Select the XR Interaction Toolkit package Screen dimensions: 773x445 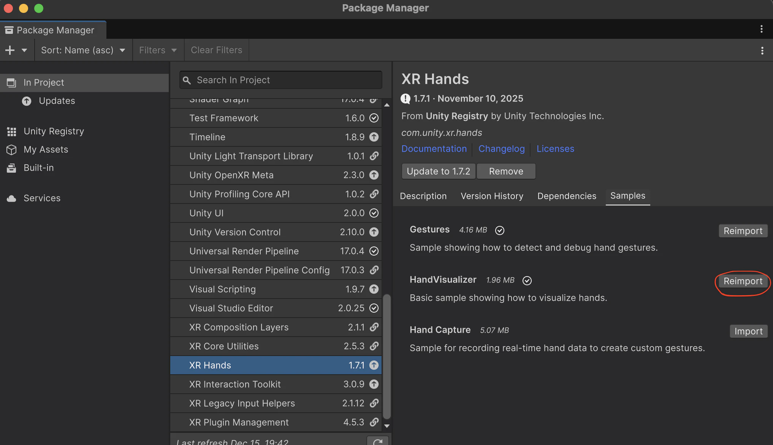(x=276, y=384)
